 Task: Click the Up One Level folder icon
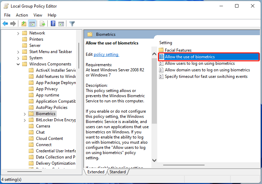pos(24,24)
